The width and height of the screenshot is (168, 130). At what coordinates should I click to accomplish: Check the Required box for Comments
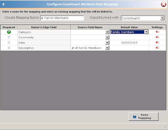[x=9, y=37]
